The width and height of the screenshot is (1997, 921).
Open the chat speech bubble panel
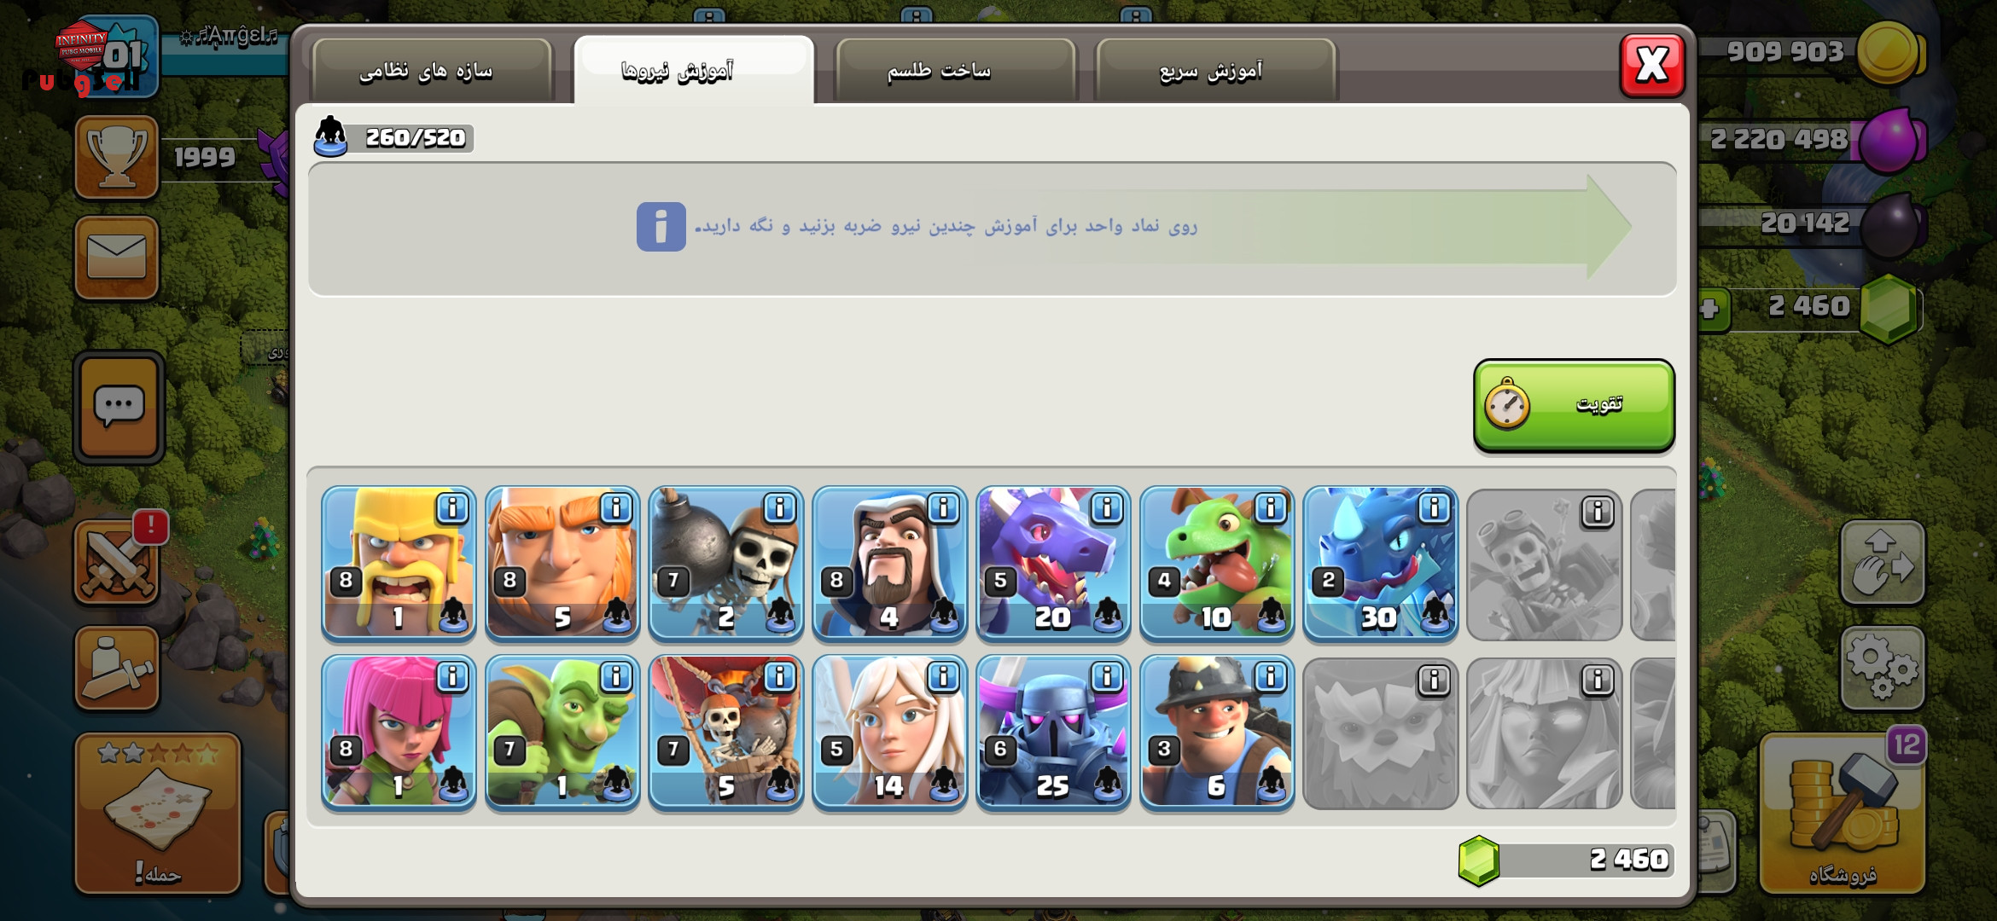click(119, 407)
